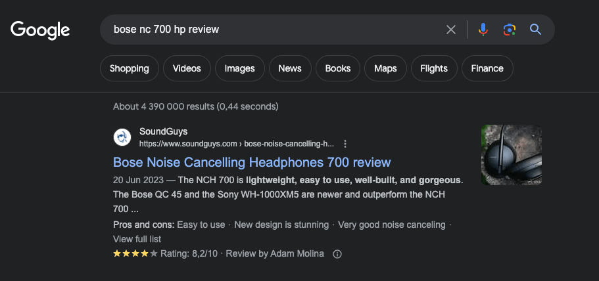Switch to the Finance filter
Image resolution: width=599 pixels, height=281 pixels.
(487, 68)
